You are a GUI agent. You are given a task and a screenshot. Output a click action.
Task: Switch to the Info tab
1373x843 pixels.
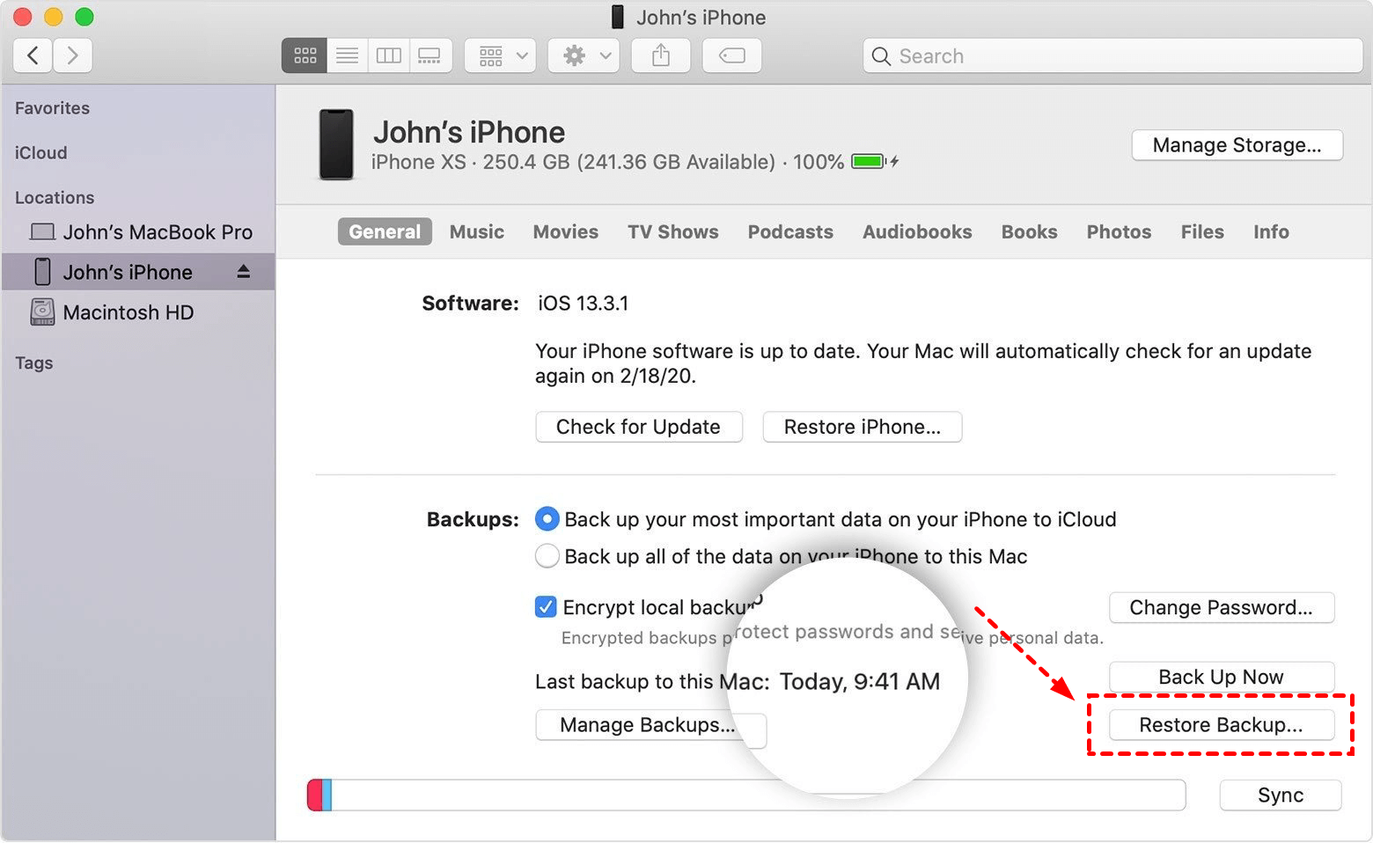(1271, 231)
